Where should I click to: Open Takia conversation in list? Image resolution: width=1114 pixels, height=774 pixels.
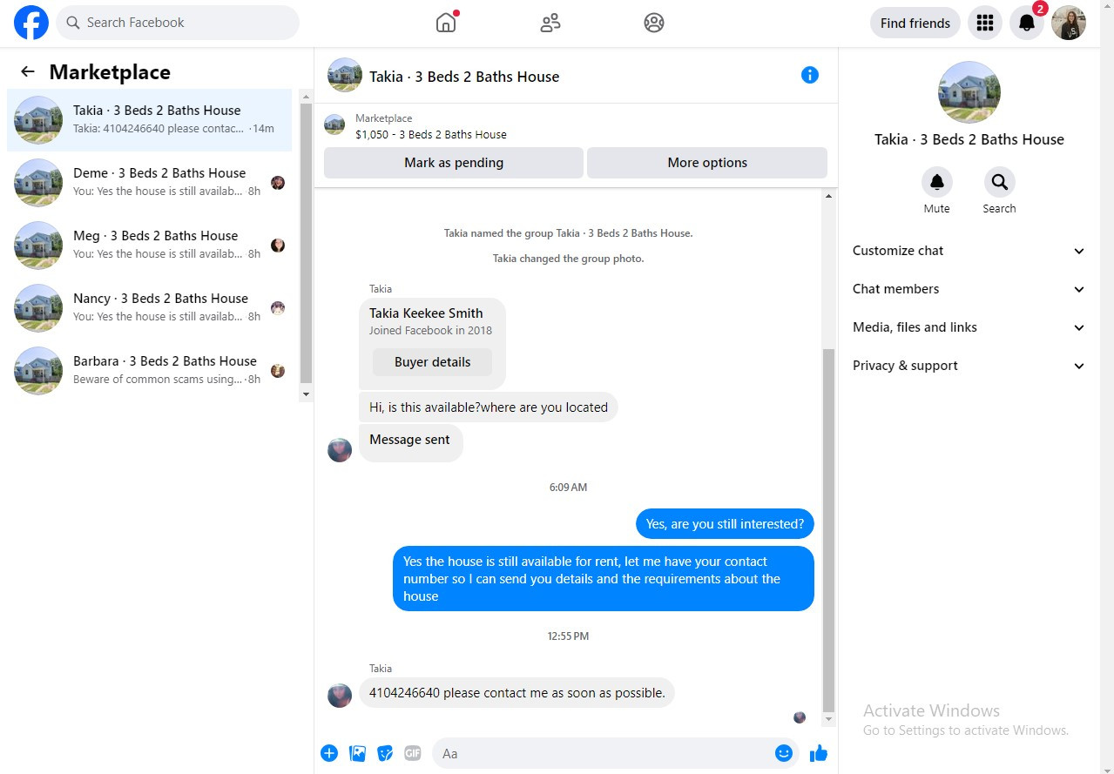[150, 120]
